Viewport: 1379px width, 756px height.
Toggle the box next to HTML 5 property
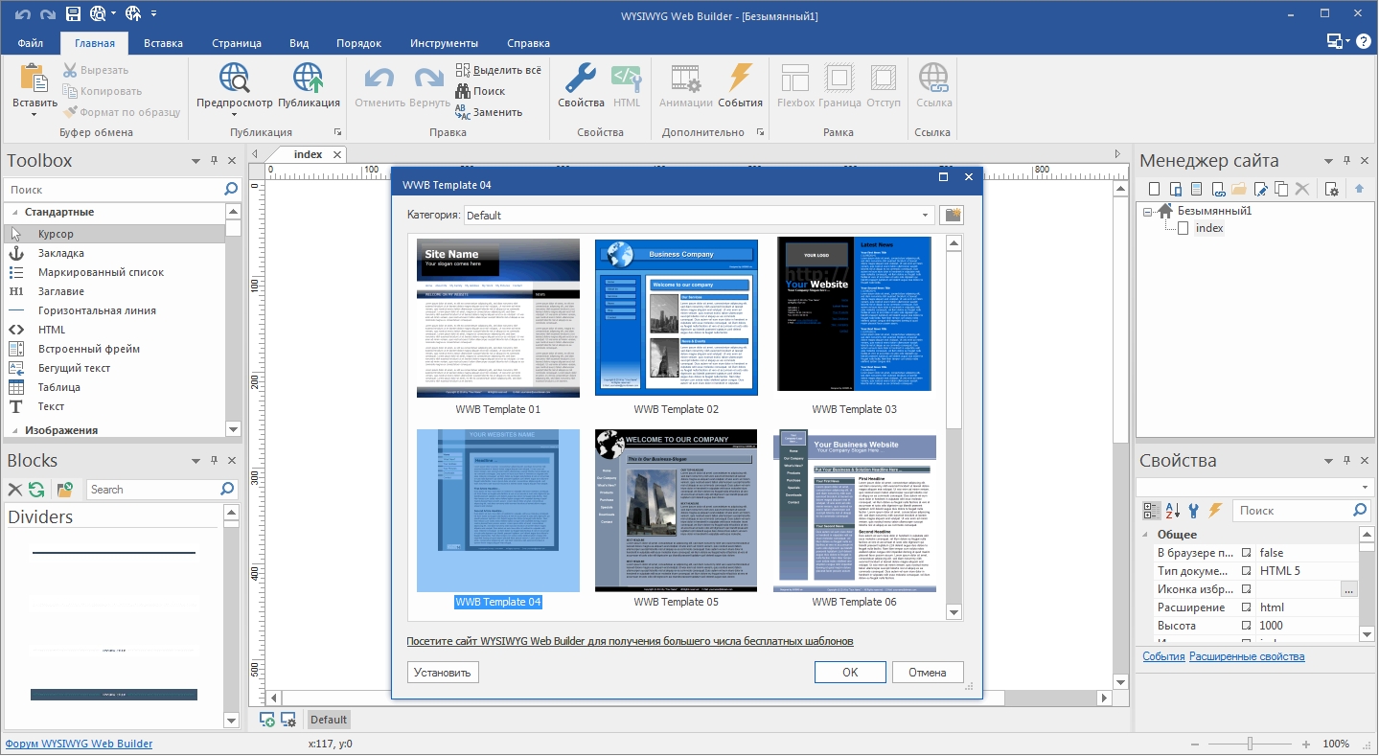coord(1247,571)
